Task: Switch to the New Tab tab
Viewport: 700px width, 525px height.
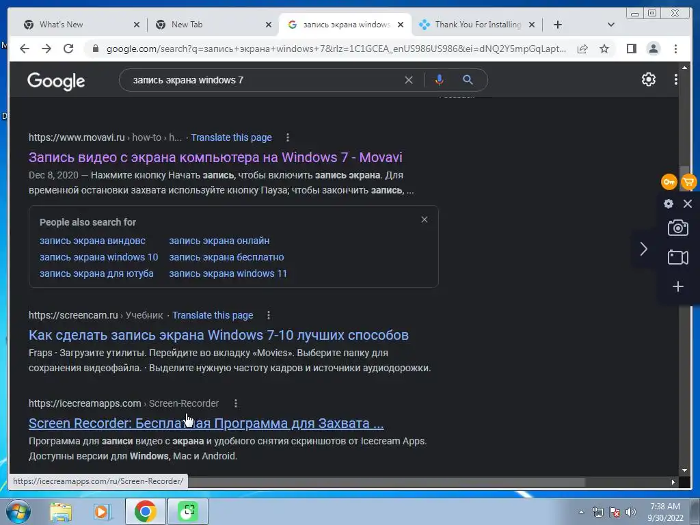Action: click(208, 25)
